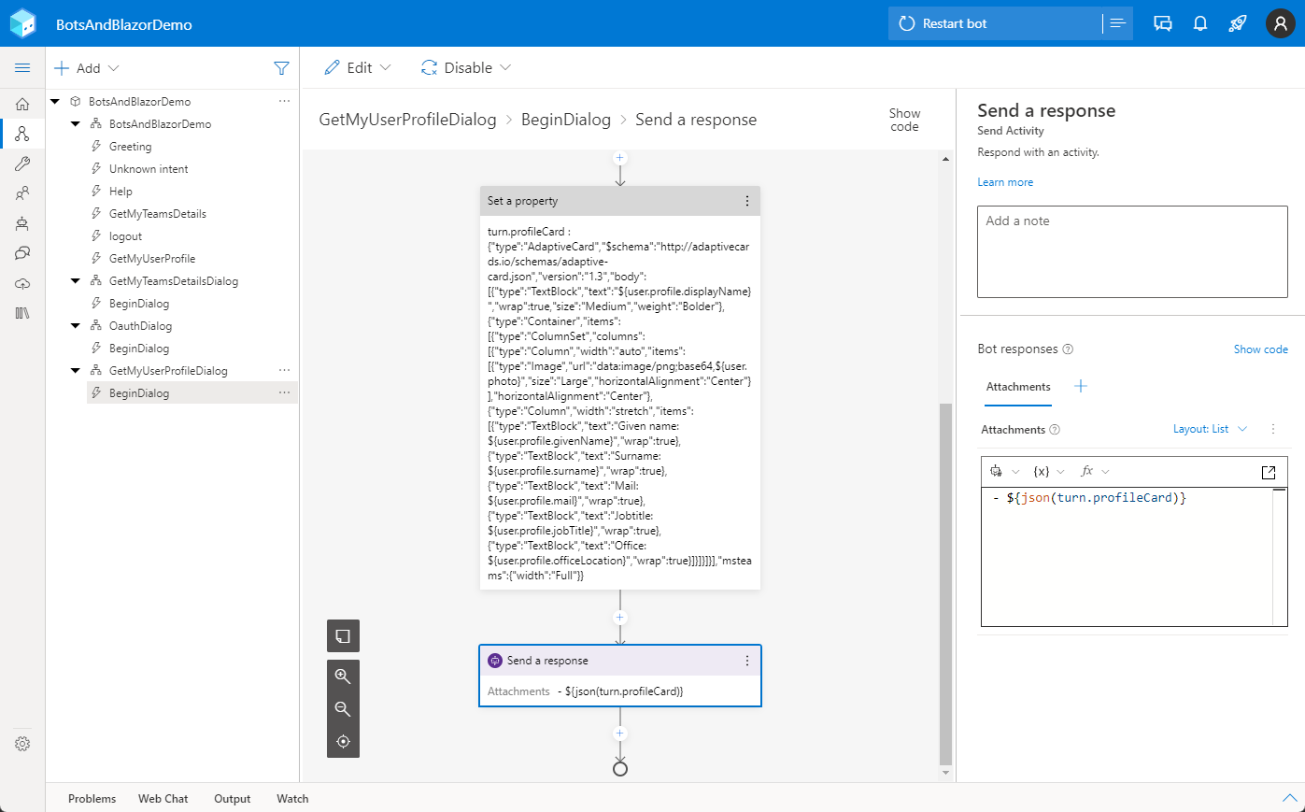Open Set a property node options menu
Viewport: 1305px width, 812px height.
(x=746, y=201)
